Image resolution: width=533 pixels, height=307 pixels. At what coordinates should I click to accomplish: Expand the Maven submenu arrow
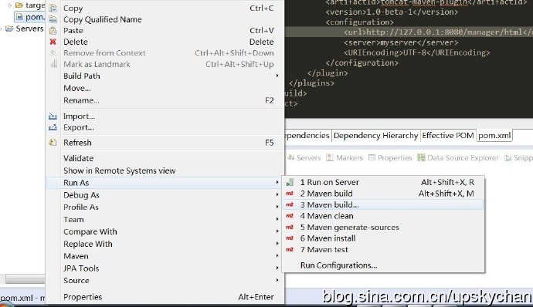click(x=277, y=256)
